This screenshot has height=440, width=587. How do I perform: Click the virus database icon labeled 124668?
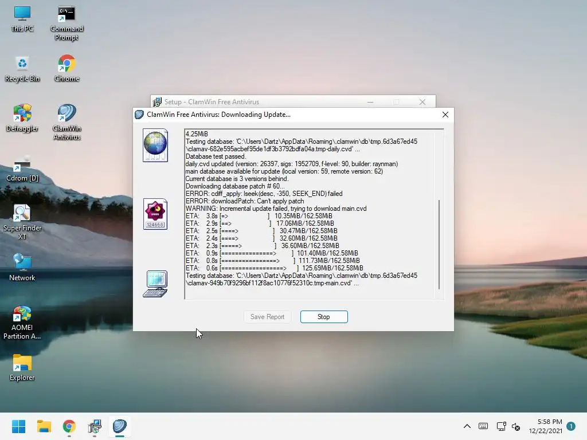pos(155,214)
